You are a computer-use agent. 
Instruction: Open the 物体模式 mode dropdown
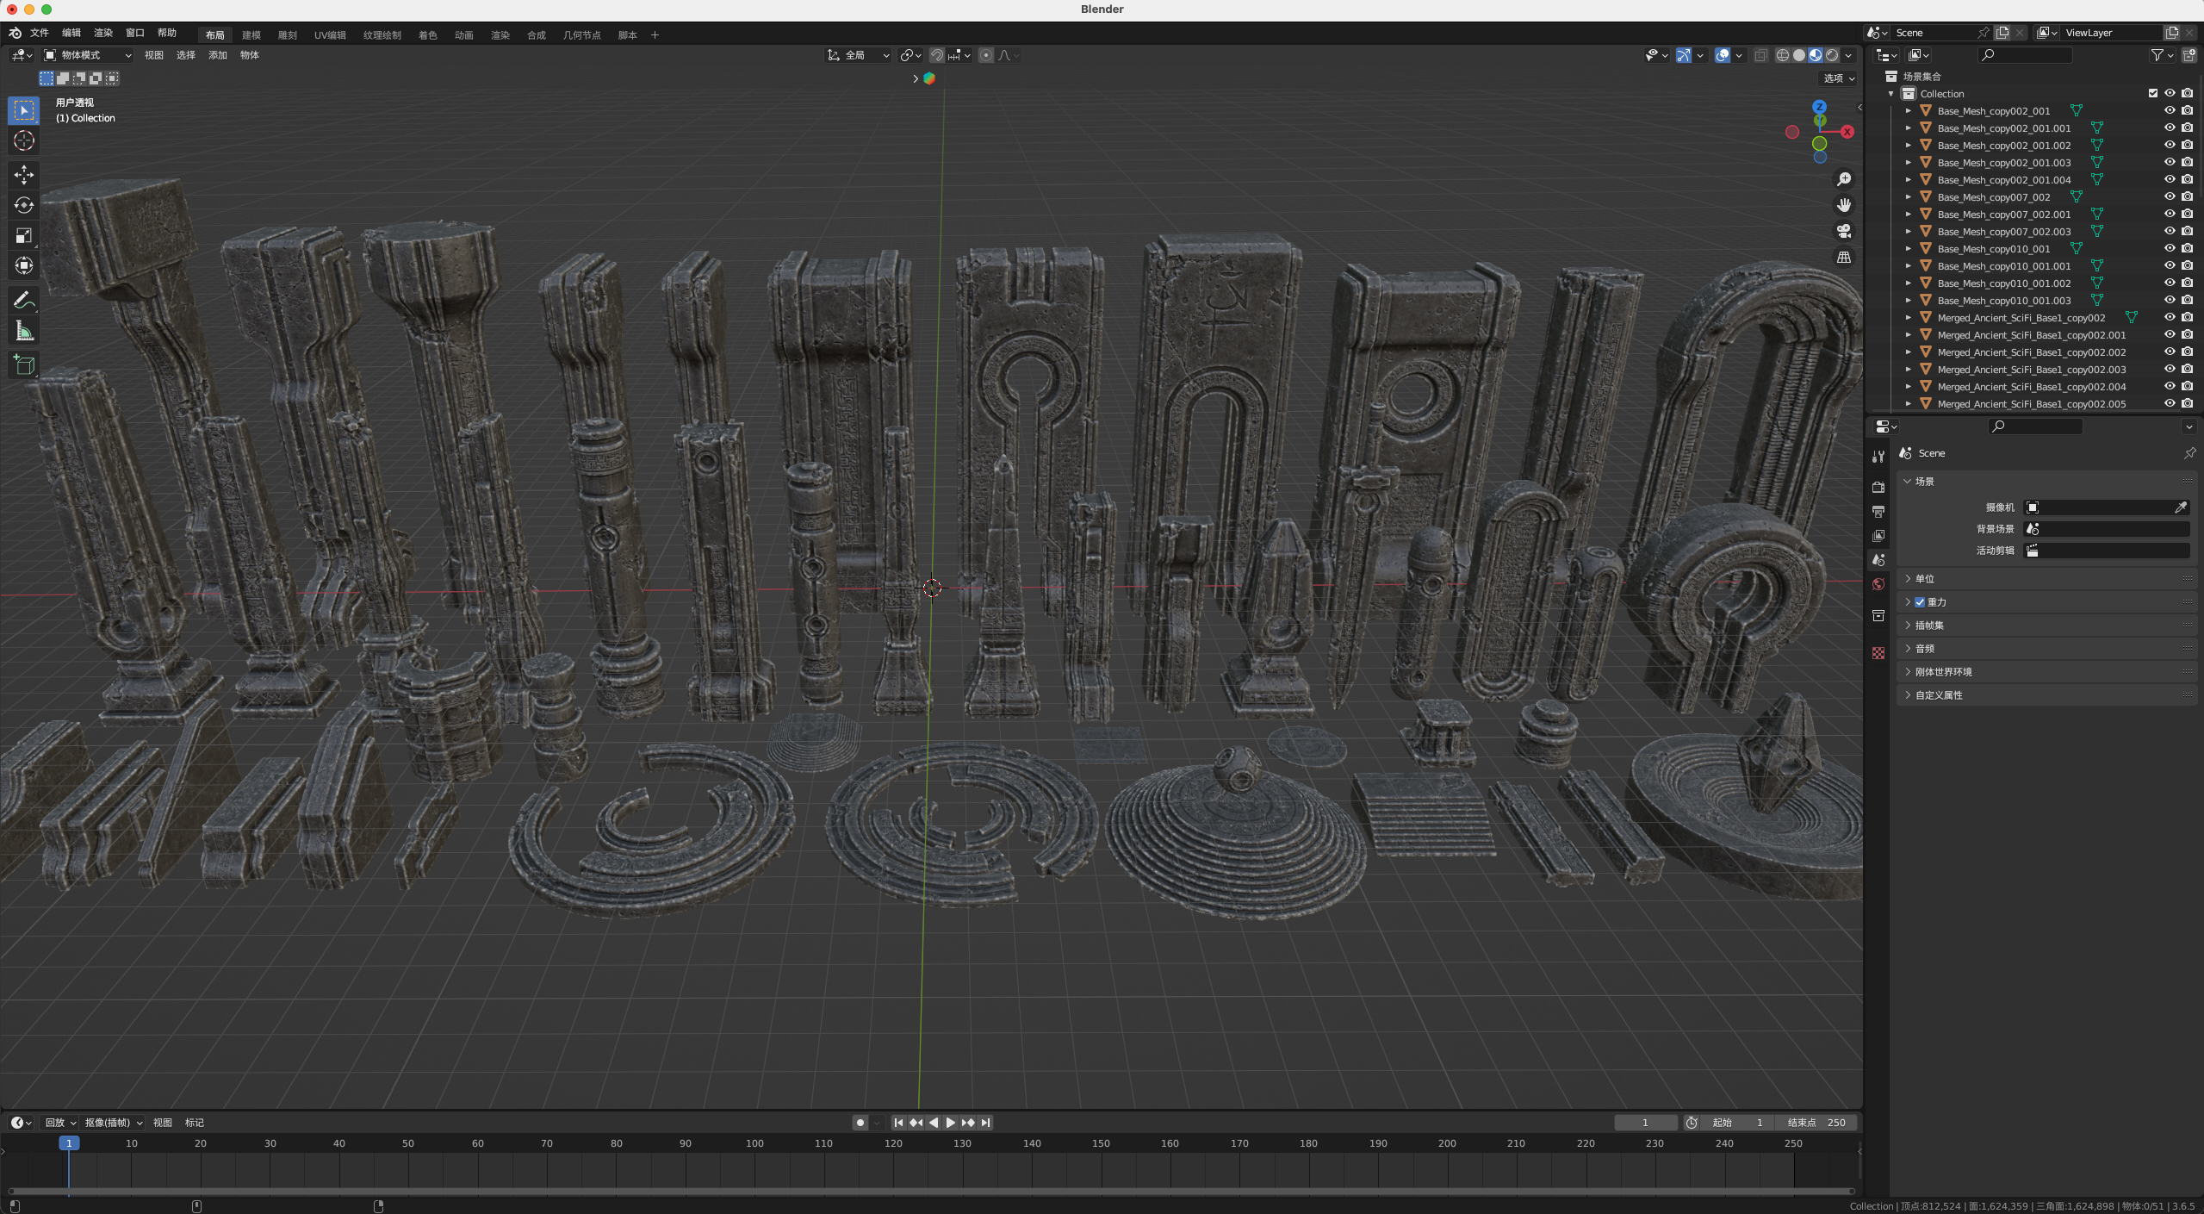(x=88, y=55)
